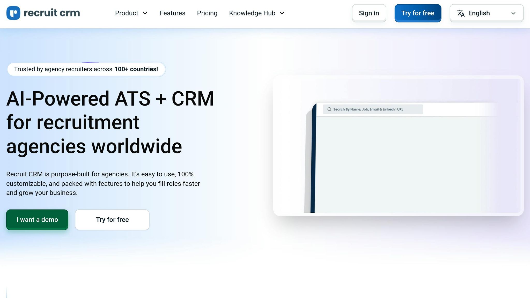530x298 pixels.
Task: Expand the chevron next to English
Action: tap(513, 13)
